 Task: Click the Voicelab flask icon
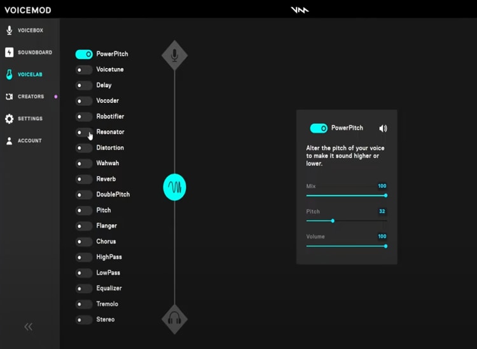[10, 74]
